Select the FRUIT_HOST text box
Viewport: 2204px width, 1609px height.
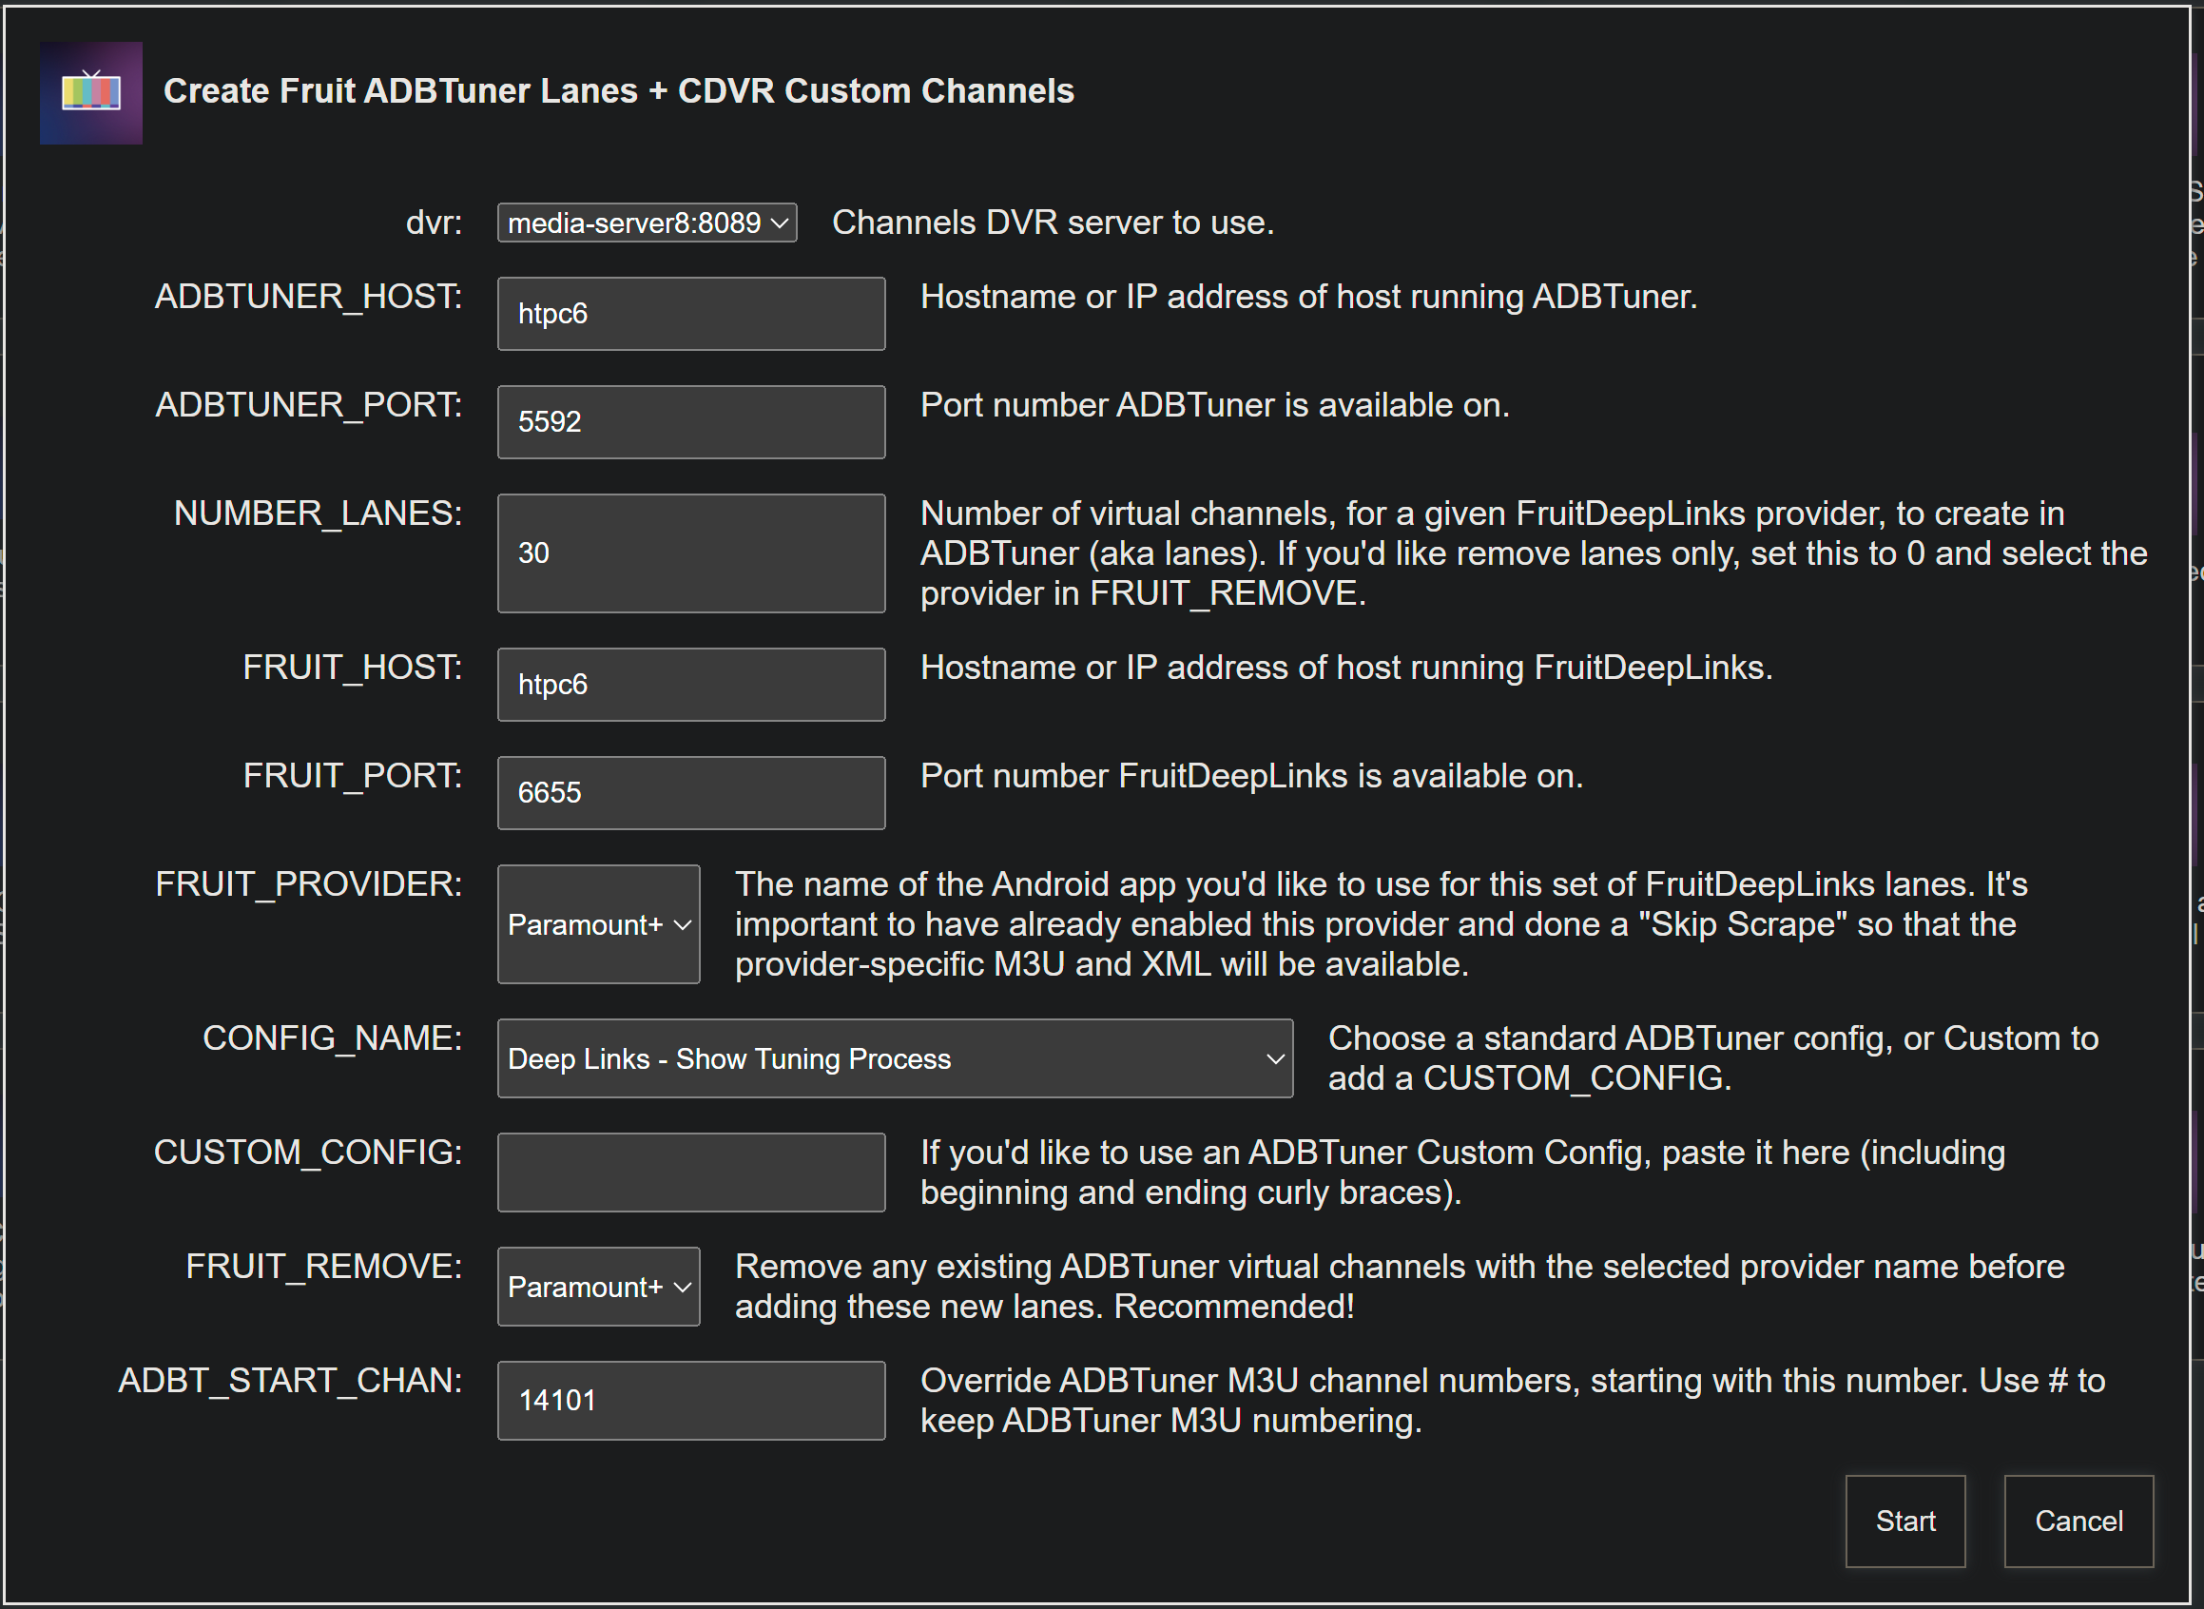pyautogui.click(x=690, y=685)
